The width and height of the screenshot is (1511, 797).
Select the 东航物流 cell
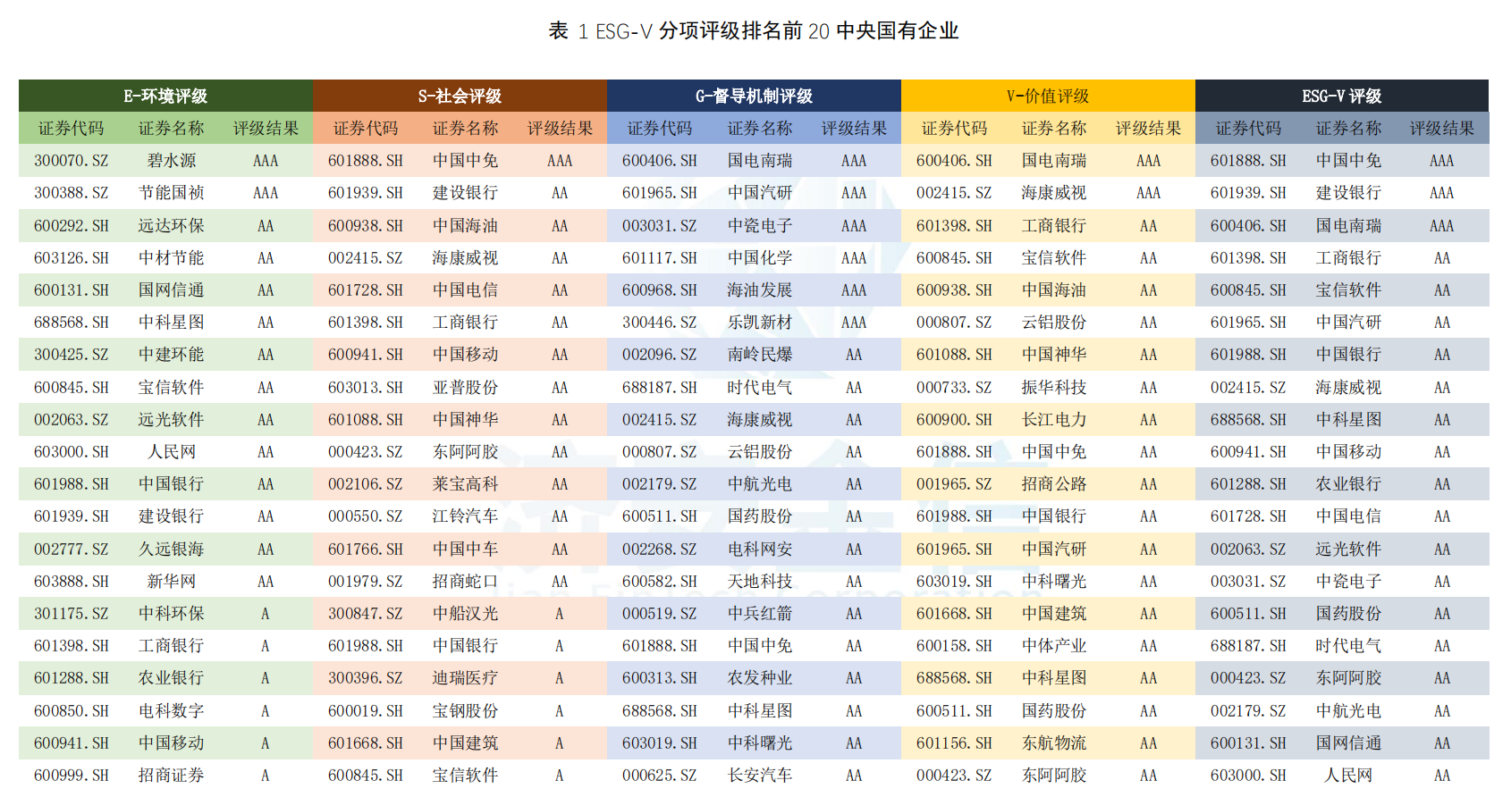[x=1054, y=743]
